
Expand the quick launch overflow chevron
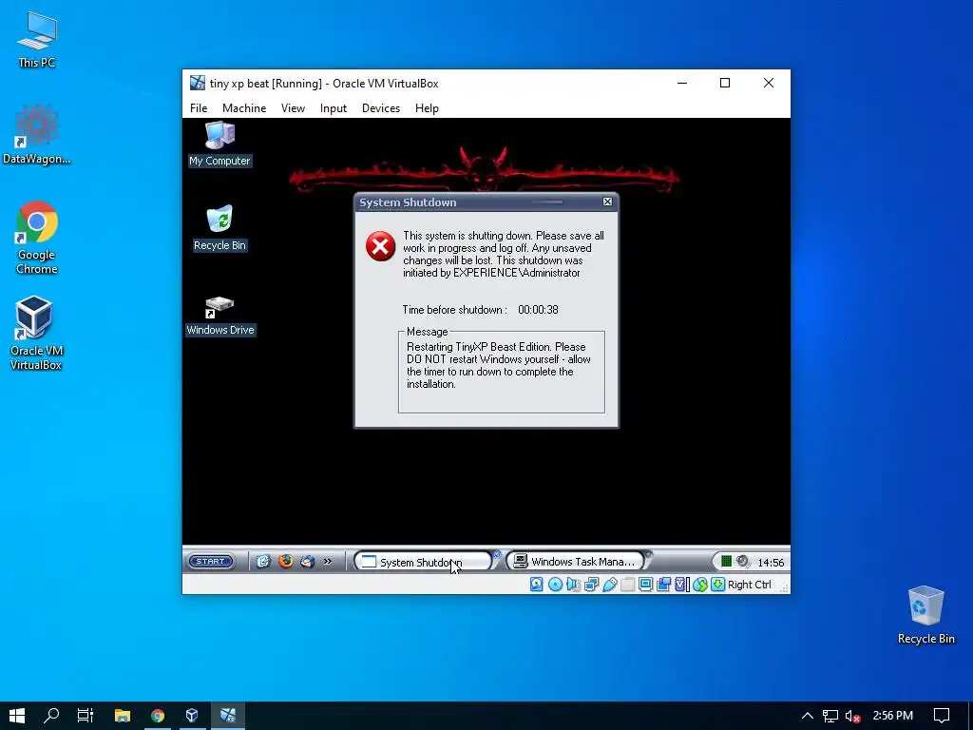tap(328, 561)
